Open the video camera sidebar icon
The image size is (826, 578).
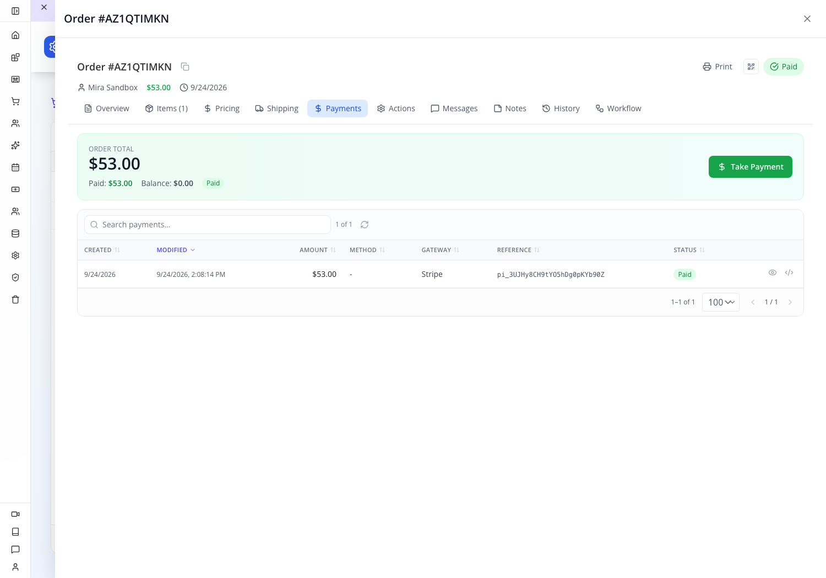[15, 514]
